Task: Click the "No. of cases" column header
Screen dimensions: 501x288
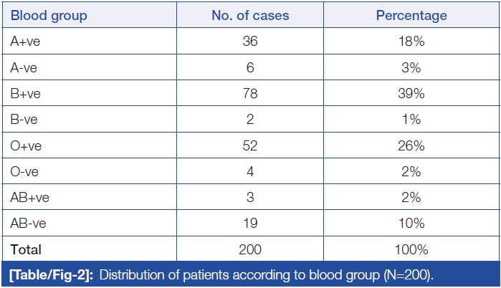Action: click(x=252, y=16)
